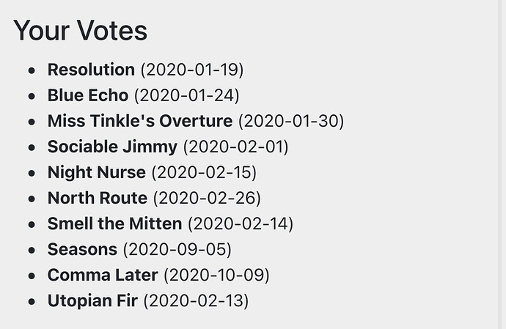Click the Your Votes heading
The image size is (506, 329).
point(81,31)
